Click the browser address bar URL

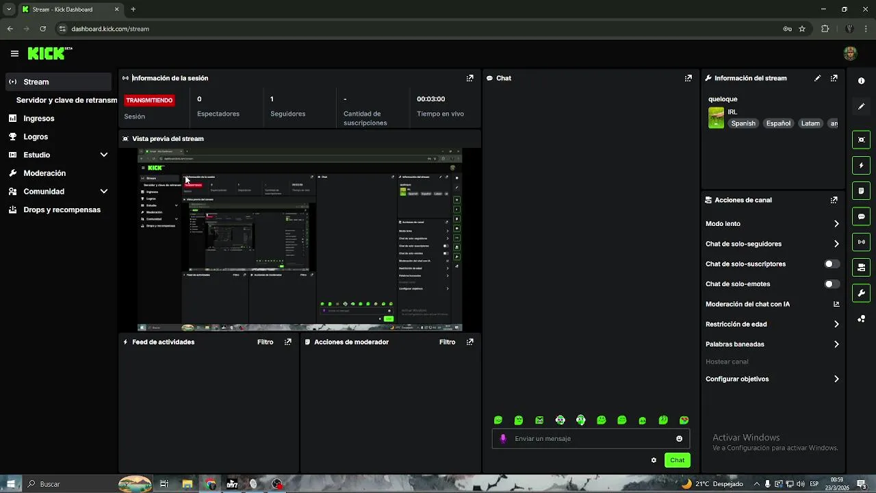tap(110, 29)
